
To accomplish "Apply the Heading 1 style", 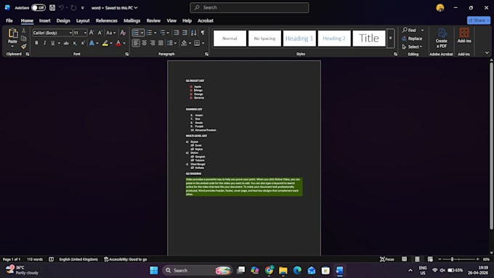I will (x=299, y=38).
